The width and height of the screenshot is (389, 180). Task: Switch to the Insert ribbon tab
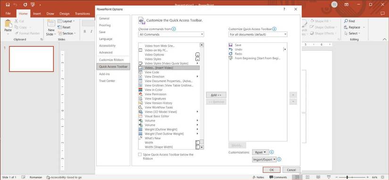[37, 14]
